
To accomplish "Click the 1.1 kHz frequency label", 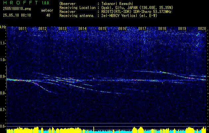I will 3,43.
